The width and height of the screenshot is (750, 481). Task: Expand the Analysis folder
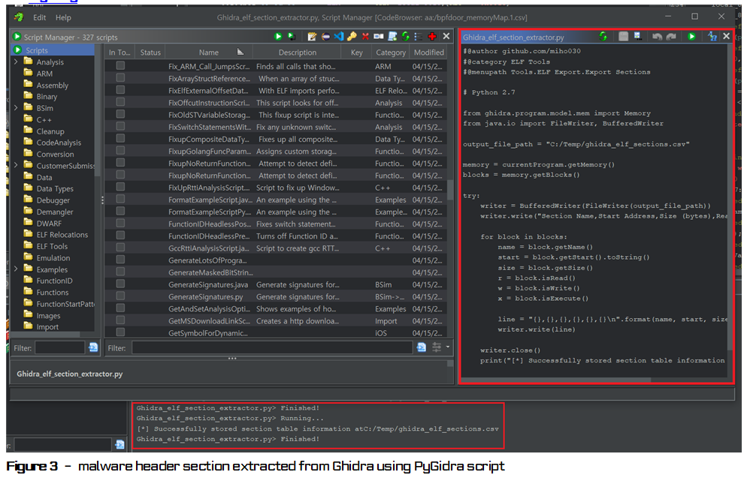(x=16, y=62)
